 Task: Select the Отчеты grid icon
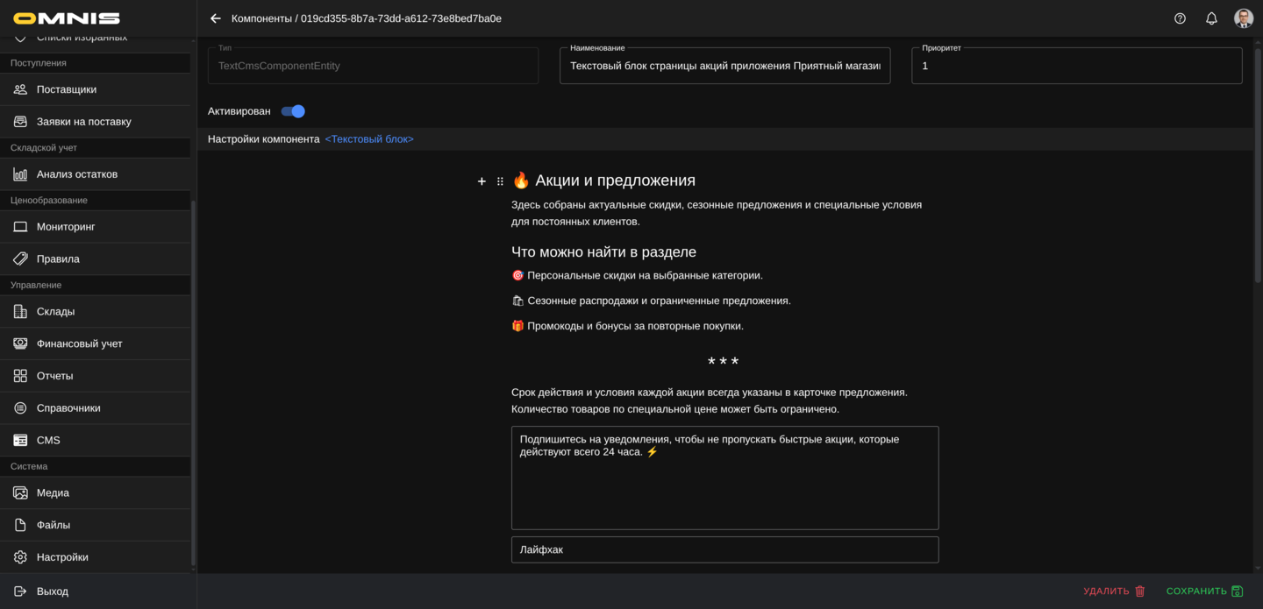click(20, 375)
